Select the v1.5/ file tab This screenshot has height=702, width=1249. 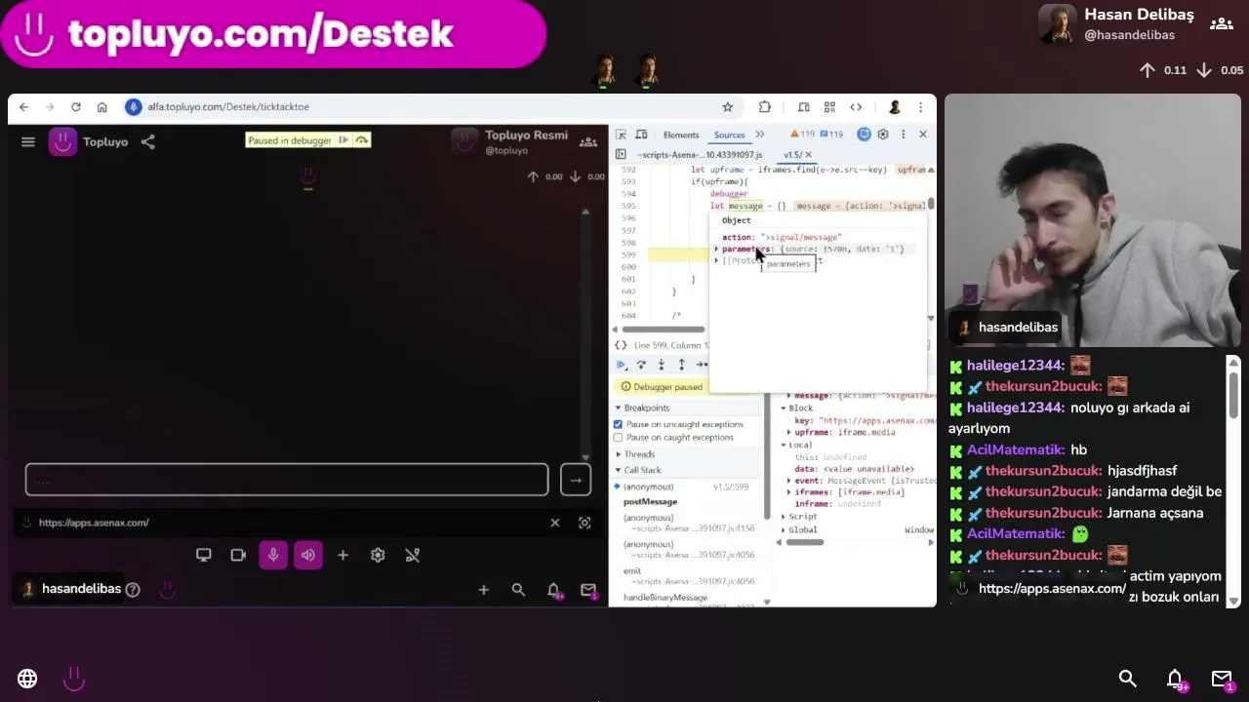[792, 154]
